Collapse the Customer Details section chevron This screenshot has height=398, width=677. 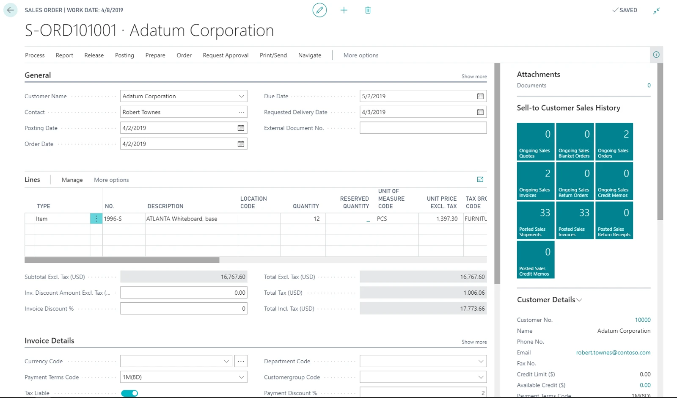point(579,300)
